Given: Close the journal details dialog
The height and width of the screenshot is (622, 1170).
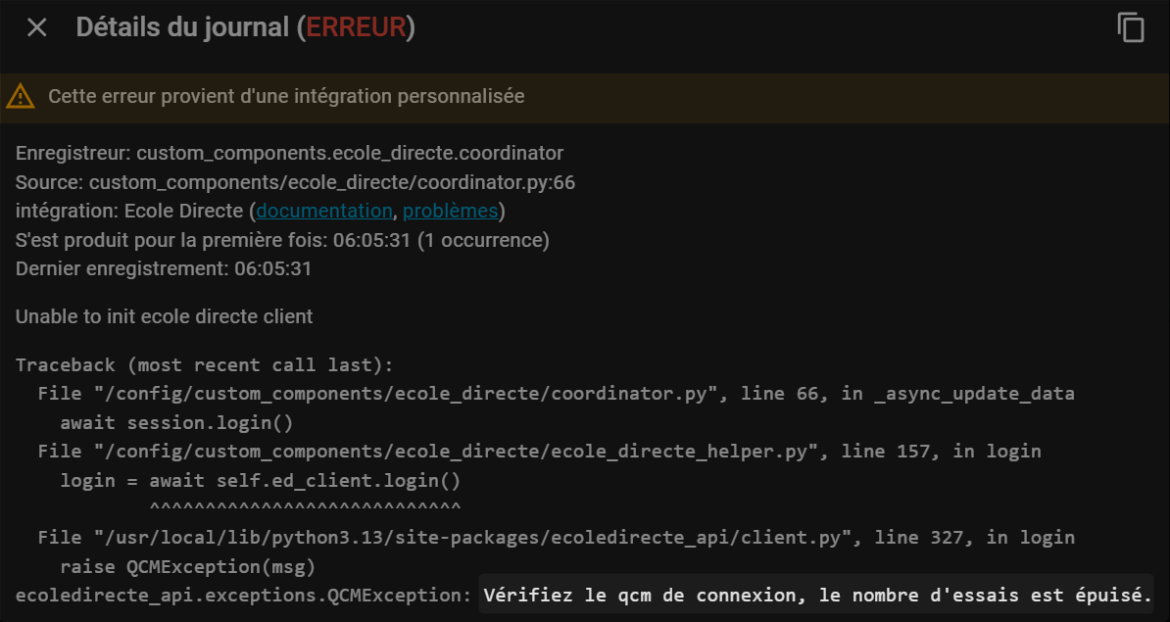Looking at the screenshot, I should [37, 27].
